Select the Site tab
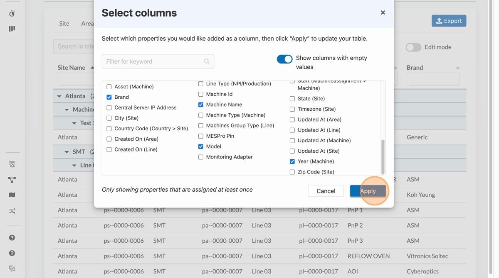The image size is (499, 278). pyautogui.click(x=64, y=23)
